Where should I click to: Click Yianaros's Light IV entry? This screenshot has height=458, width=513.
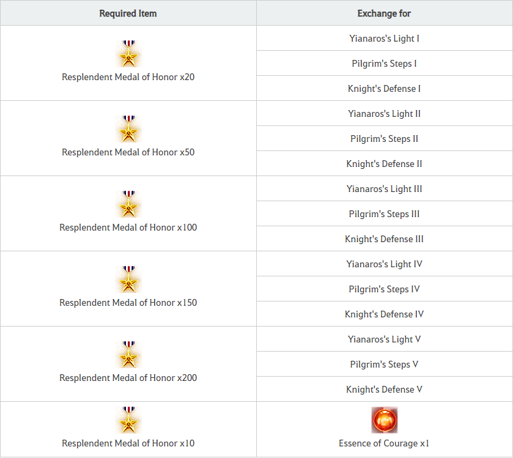click(385, 264)
